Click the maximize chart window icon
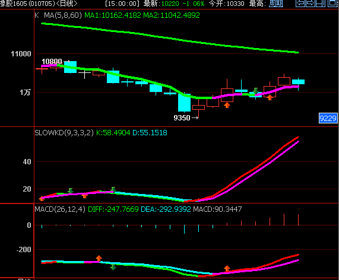Screen dimensions: 339x280 pos(332,4)
